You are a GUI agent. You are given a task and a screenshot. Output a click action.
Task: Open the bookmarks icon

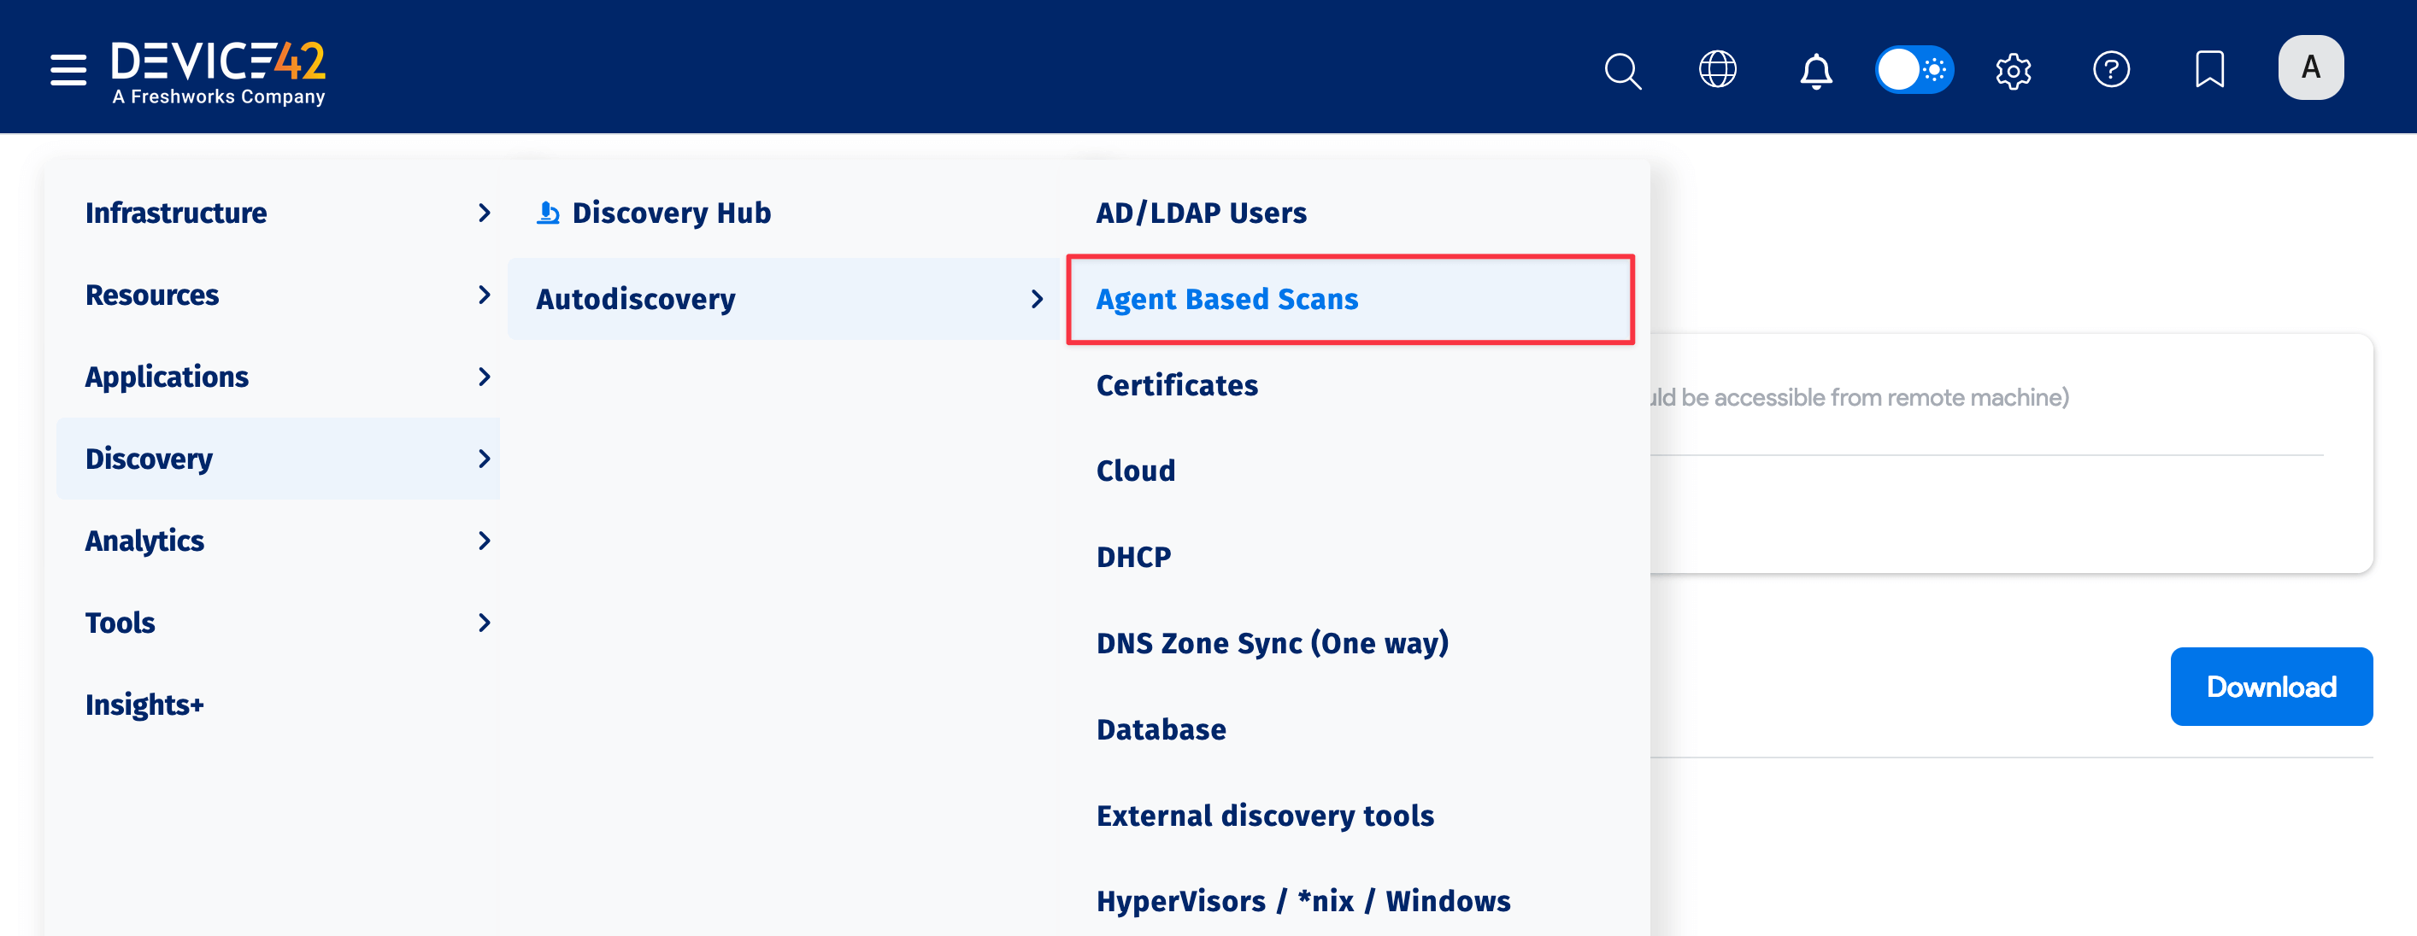click(x=2209, y=69)
